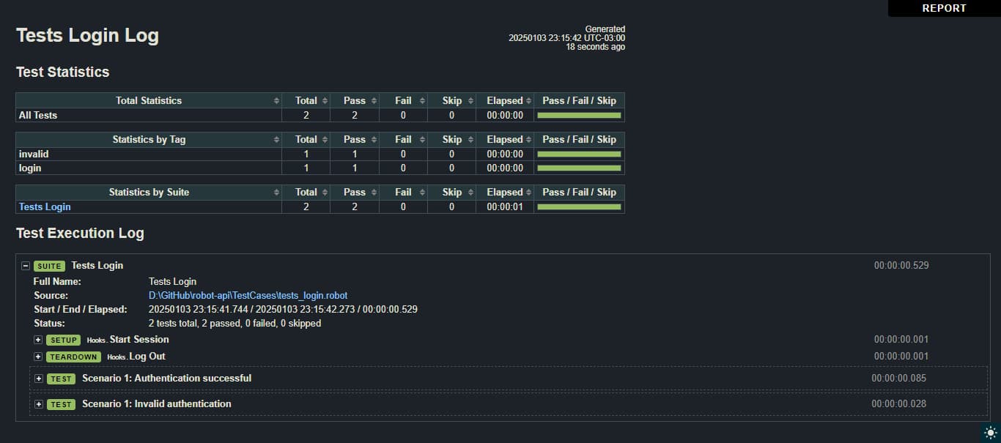
Task: Collapse the Tests Login suite
Action: point(26,266)
